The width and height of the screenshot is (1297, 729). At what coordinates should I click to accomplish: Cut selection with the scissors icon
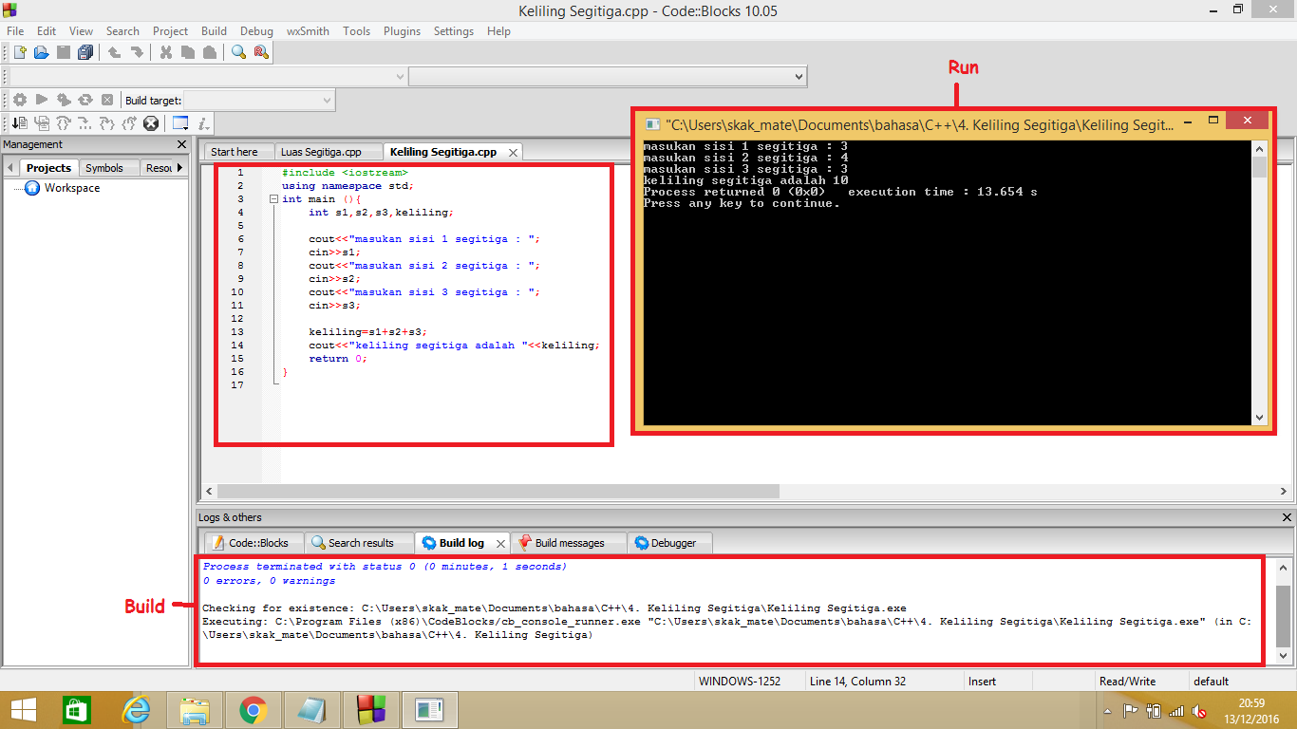click(165, 52)
